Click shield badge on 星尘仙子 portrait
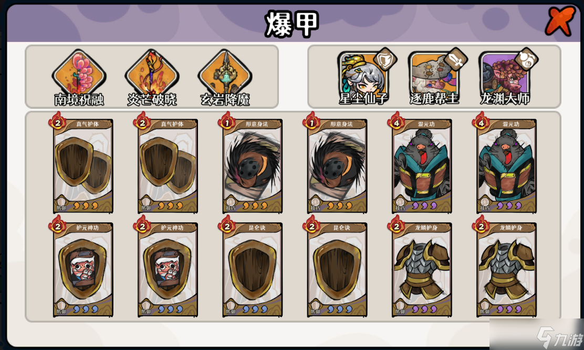This screenshot has height=350, width=584. (x=385, y=59)
